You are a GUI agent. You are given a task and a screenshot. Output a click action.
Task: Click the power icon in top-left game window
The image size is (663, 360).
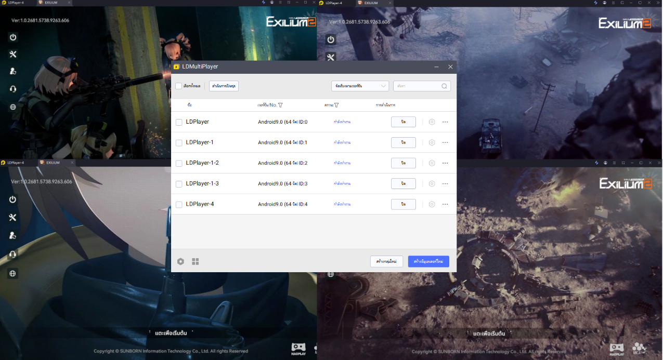click(x=13, y=37)
